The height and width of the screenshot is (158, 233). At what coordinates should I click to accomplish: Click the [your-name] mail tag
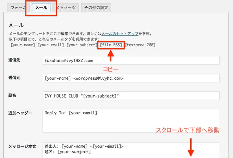pos(23,45)
